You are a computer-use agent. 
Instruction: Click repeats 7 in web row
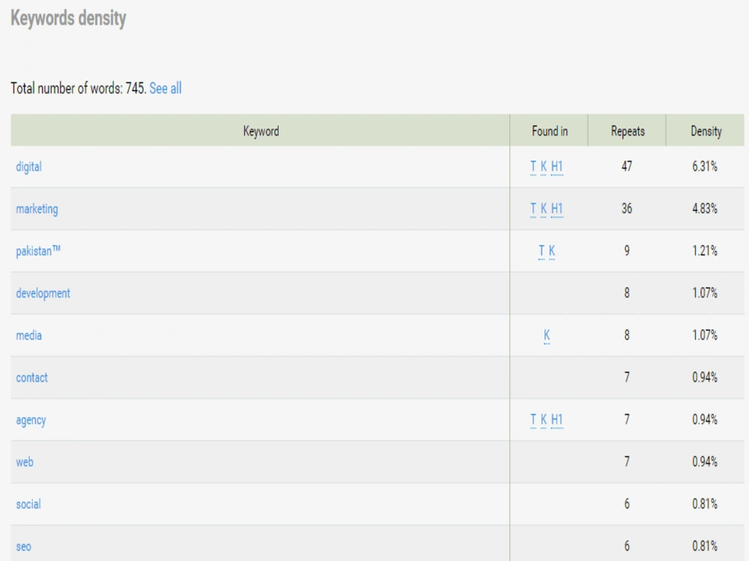627,462
